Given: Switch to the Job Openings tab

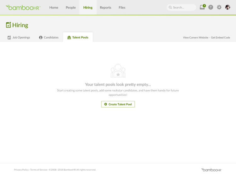Looking at the screenshot, I should (19, 37).
